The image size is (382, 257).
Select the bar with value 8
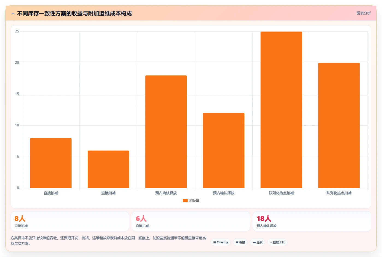[x=51, y=163]
